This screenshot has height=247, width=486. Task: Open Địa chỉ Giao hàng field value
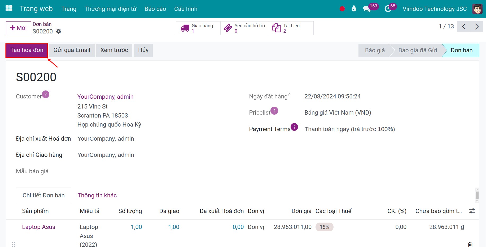106,155
